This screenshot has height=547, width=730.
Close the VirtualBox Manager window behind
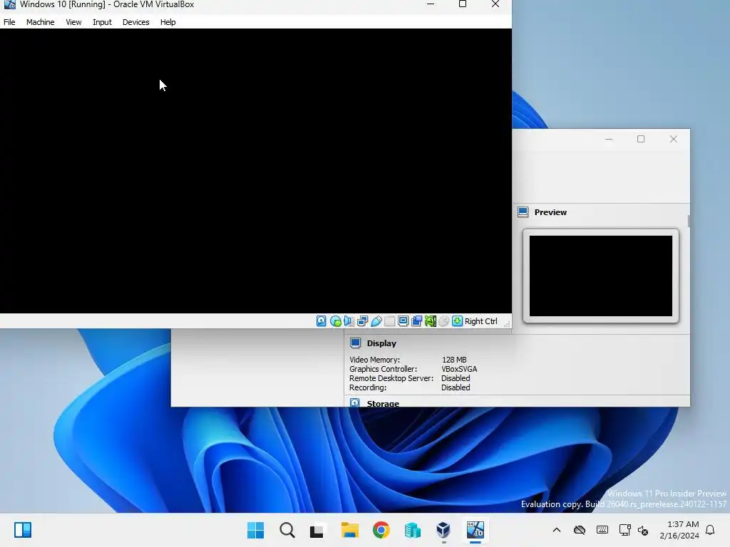(673, 139)
